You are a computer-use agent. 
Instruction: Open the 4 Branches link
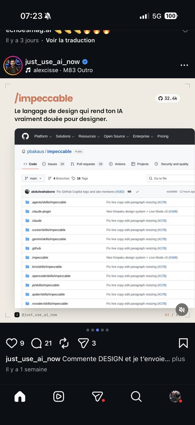[x=58, y=178]
